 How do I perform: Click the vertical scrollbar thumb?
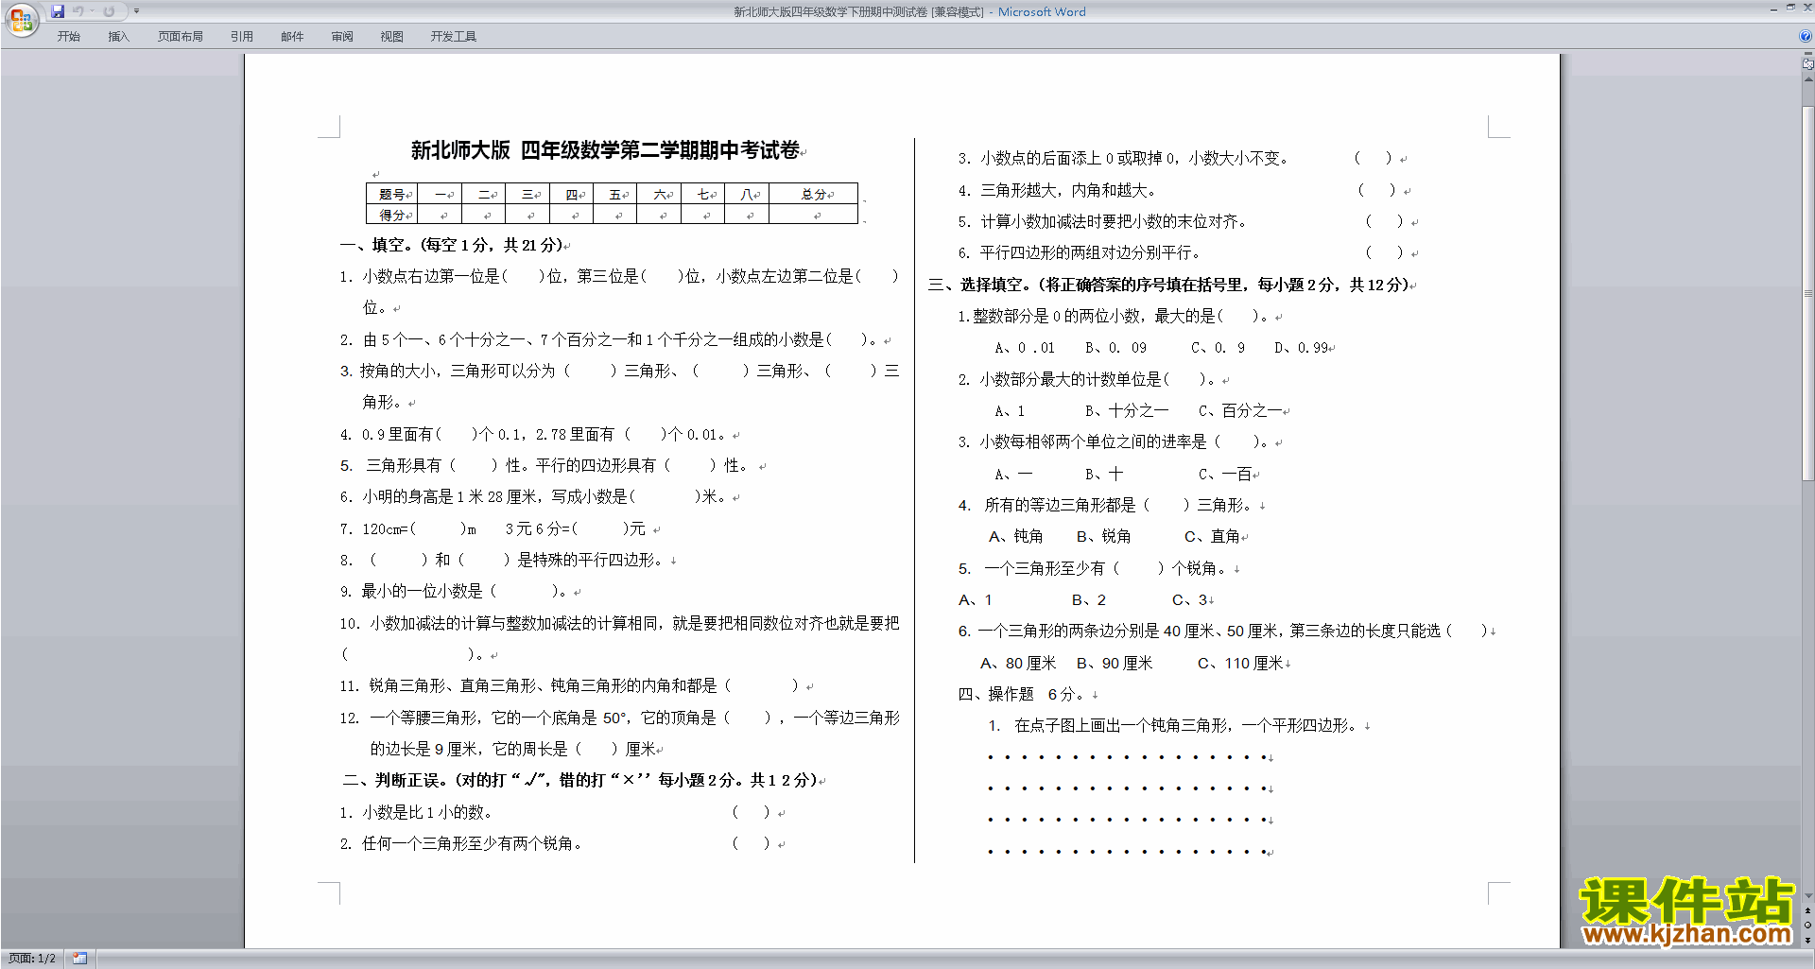point(1808,293)
